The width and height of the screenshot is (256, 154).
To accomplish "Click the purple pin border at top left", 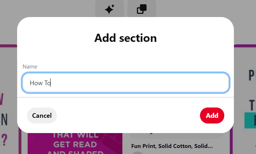I will (x=9, y=46).
